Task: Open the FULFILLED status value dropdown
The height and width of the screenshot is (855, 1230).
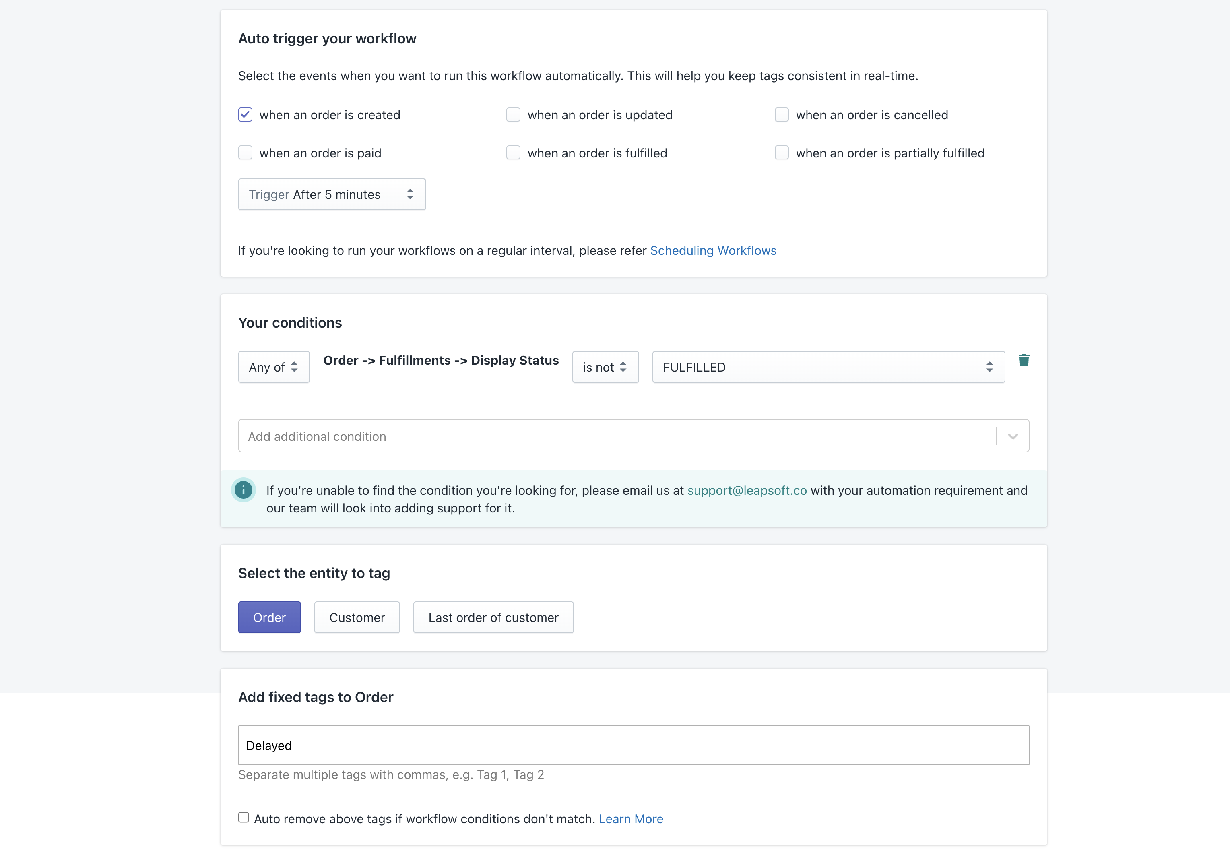Action: pyautogui.click(x=828, y=367)
